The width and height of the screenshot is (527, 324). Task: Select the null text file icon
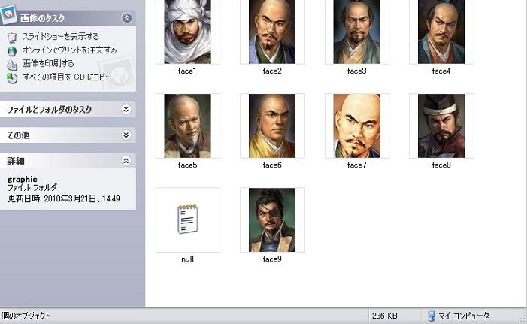pos(187,220)
